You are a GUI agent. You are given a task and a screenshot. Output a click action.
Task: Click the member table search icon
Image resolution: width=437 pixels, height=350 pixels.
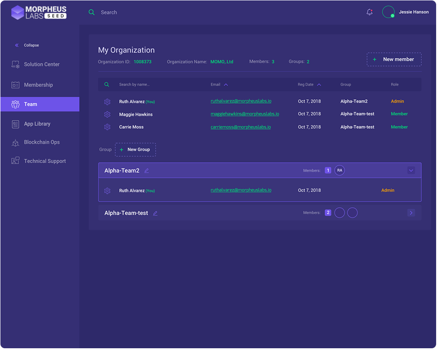point(107,84)
